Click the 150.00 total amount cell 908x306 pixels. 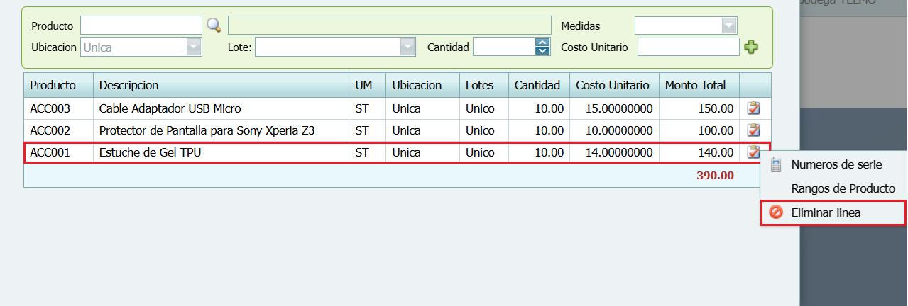click(699, 108)
